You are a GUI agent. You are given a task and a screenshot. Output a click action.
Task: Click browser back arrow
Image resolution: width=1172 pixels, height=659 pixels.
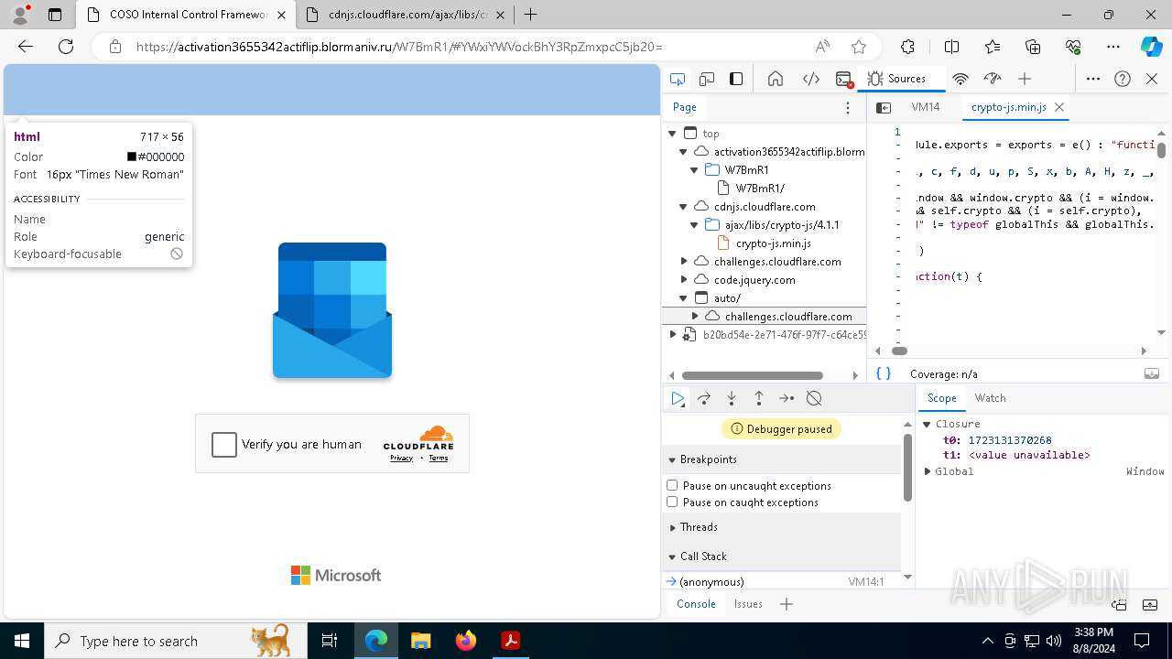26,47
